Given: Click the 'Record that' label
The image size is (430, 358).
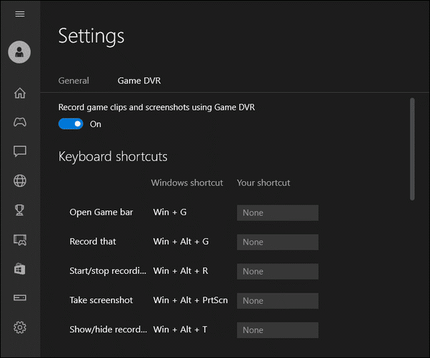Looking at the screenshot, I should click(x=93, y=242).
